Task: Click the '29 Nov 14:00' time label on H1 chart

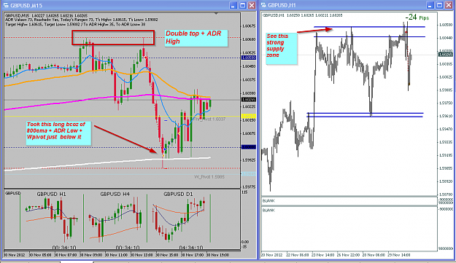Action: tap(398, 255)
